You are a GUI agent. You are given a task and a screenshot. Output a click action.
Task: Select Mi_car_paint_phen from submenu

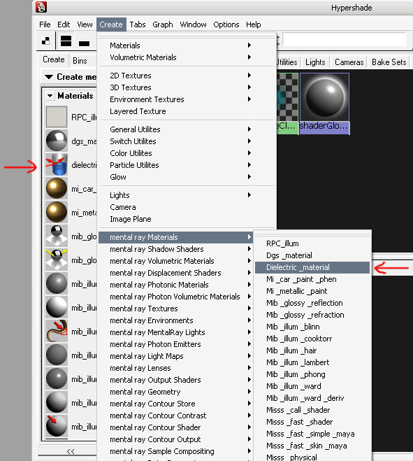(312, 279)
